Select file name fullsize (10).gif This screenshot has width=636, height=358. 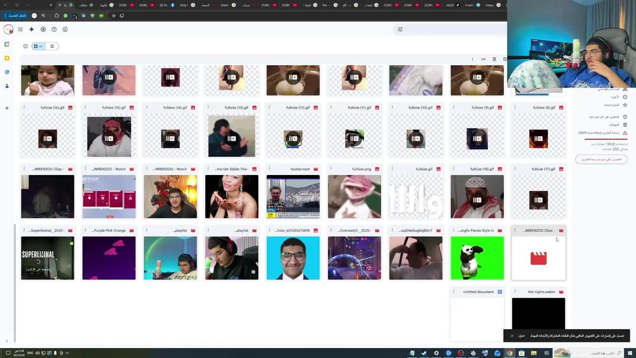click(x=420, y=107)
